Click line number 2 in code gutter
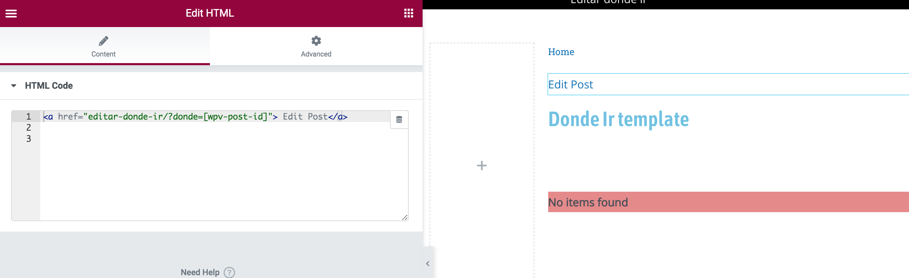This screenshot has width=909, height=278. [x=28, y=128]
